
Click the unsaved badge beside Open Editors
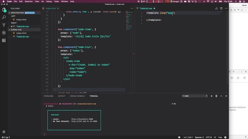(29, 13)
